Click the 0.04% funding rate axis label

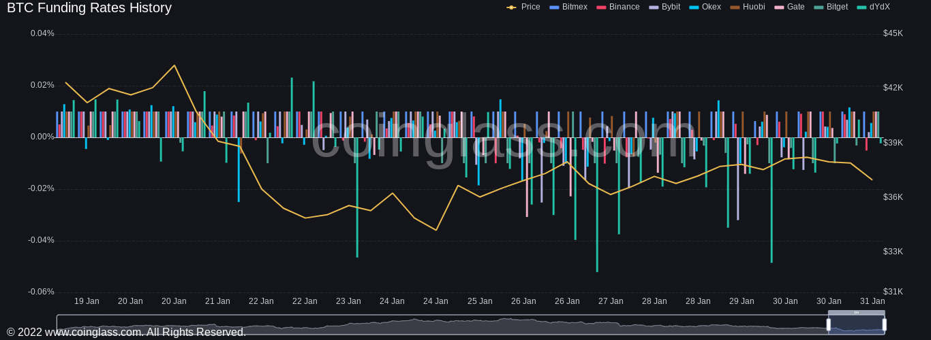click(x=42, y=33)
